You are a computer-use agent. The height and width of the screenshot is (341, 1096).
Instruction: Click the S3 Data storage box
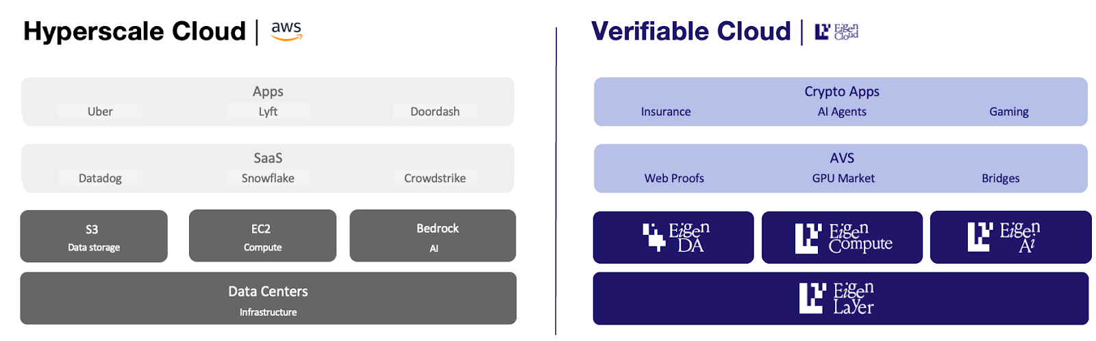pos(94,236)
